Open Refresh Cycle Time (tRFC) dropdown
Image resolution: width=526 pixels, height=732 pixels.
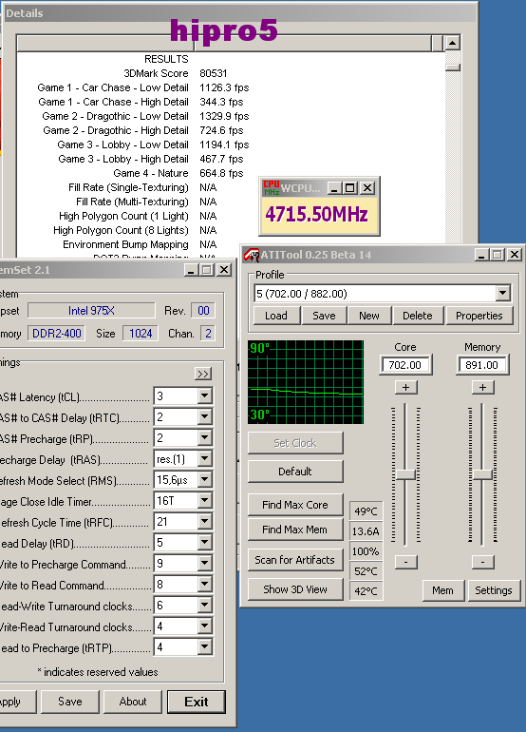pyautogui.click(x=204, y=522)
